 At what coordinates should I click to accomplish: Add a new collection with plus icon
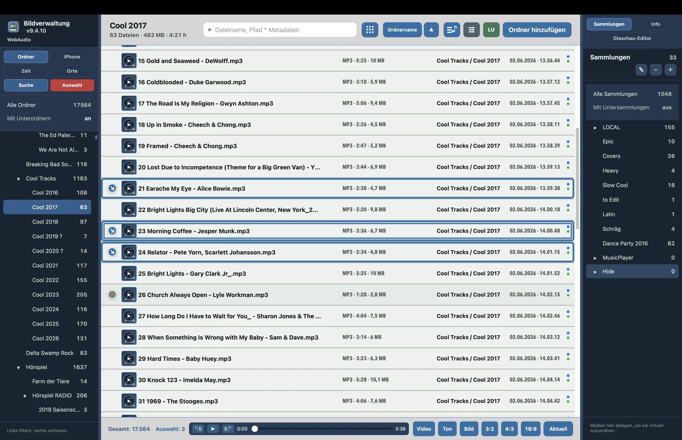point(670,70)
